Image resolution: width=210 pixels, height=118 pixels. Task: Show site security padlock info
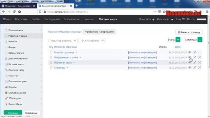45,12
